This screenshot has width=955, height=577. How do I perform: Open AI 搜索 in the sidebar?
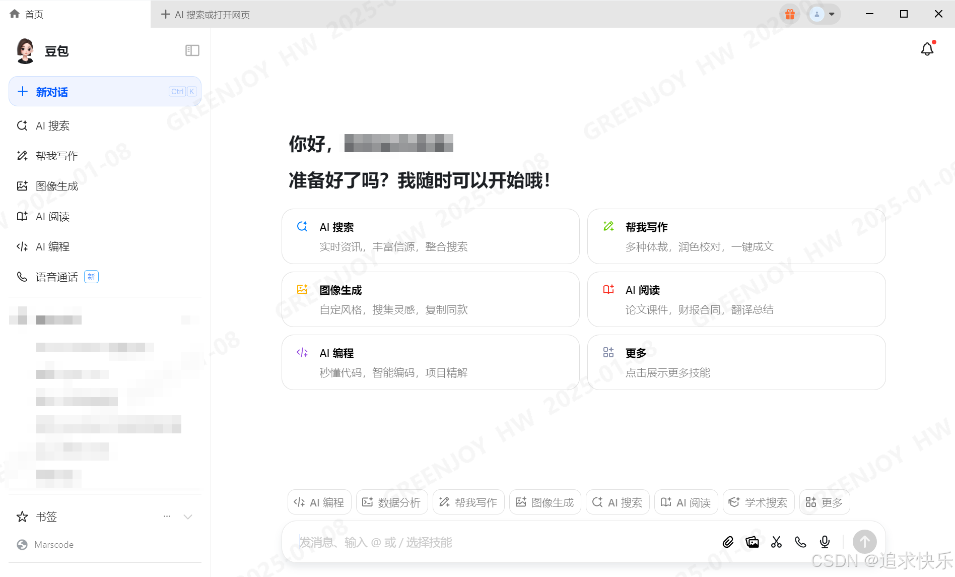point(105,125)
